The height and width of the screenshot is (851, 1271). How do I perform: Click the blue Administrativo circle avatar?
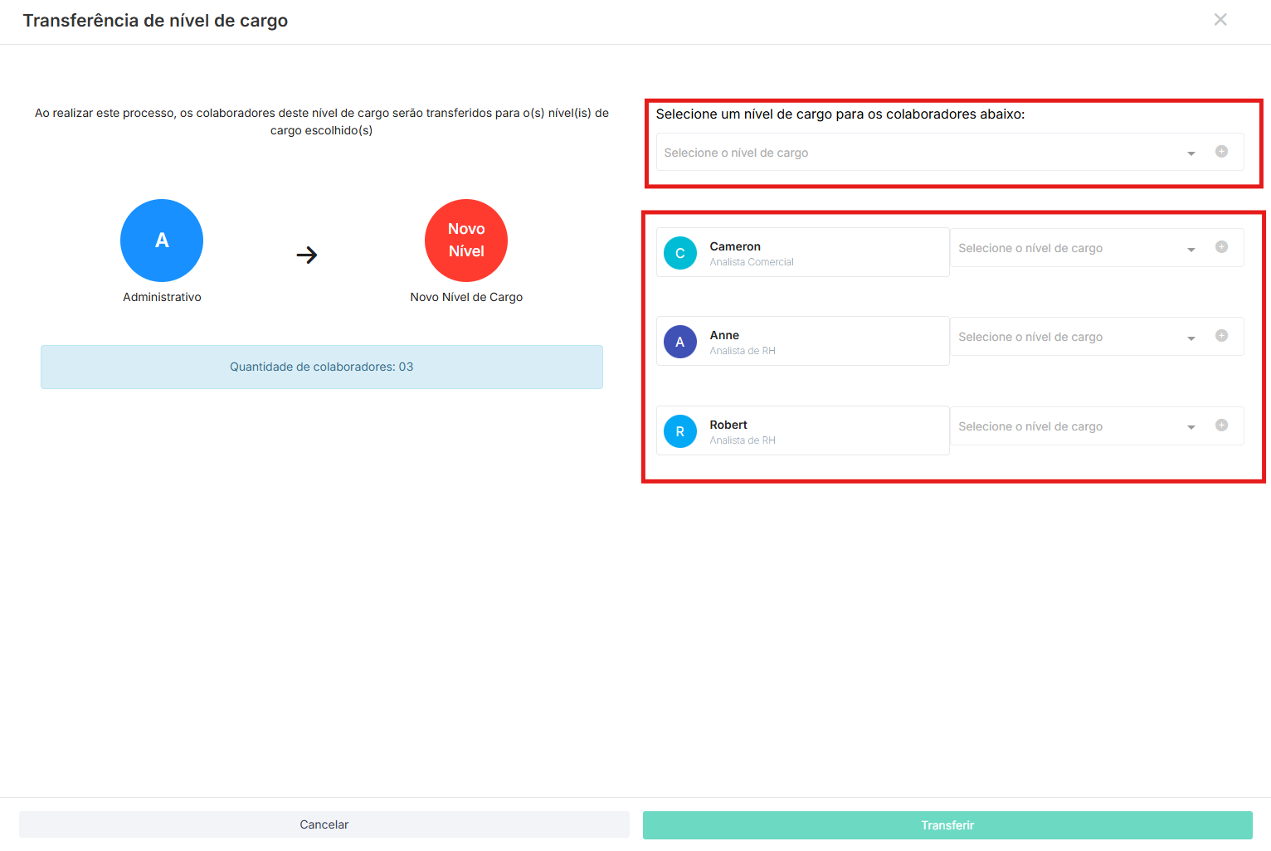(162, 241)
